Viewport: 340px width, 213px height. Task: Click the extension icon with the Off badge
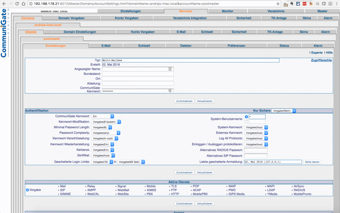click(286, 4)
